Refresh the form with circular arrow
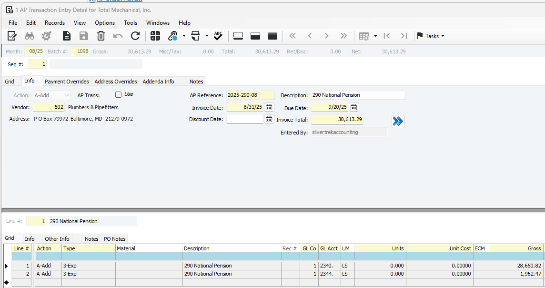The width and height of the screenshot is (545, 288). tap(135, 36)
